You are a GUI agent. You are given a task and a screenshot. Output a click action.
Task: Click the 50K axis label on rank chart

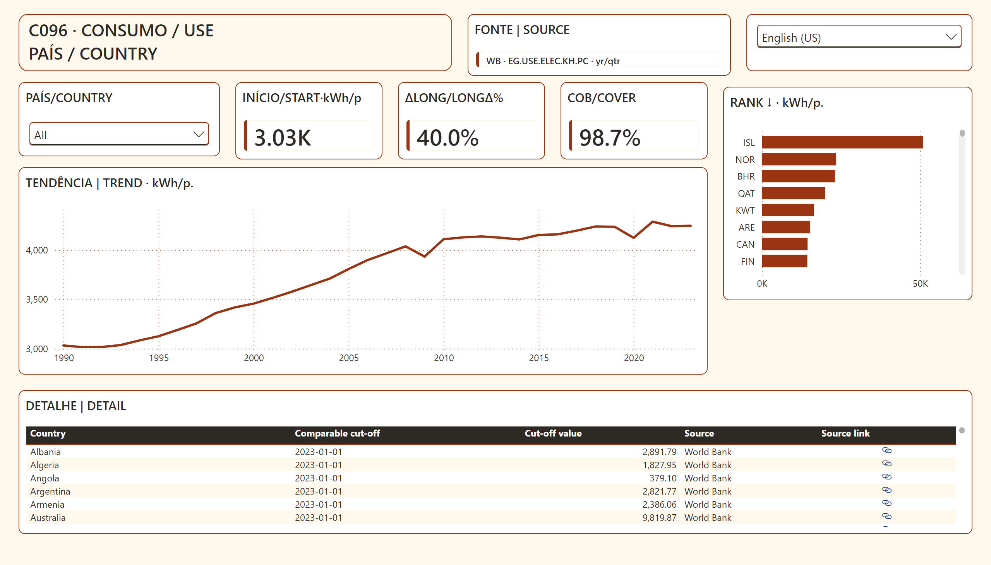click(x=920, y=284)
